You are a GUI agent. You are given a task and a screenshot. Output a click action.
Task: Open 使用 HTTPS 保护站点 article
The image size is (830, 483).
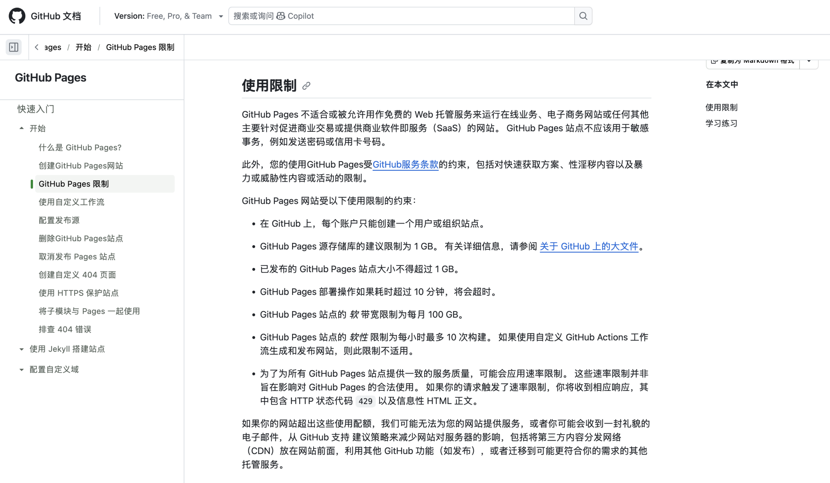(x=78, y=293)
